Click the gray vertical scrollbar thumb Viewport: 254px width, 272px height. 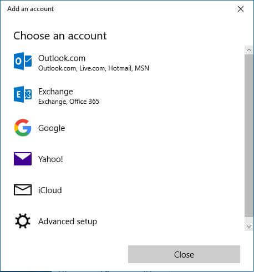[x=249, y=135]
